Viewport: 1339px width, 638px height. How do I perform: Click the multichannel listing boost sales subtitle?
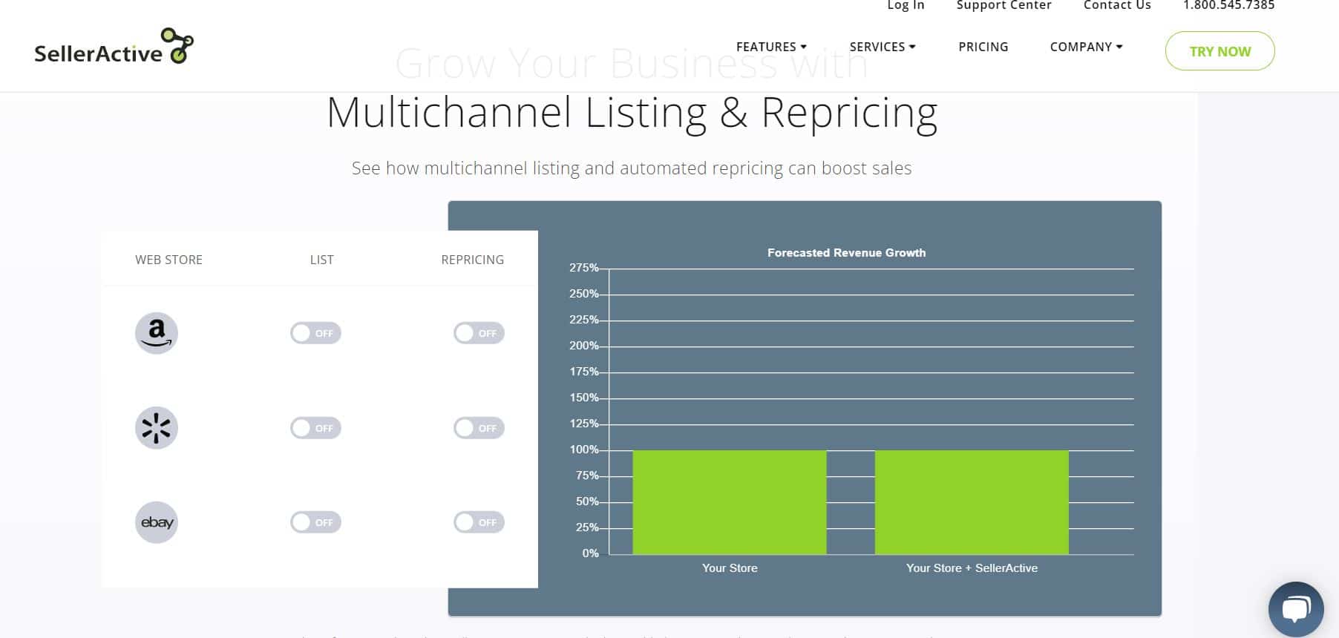click(x=632, y=168)
